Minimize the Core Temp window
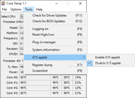 coord(57,3)
